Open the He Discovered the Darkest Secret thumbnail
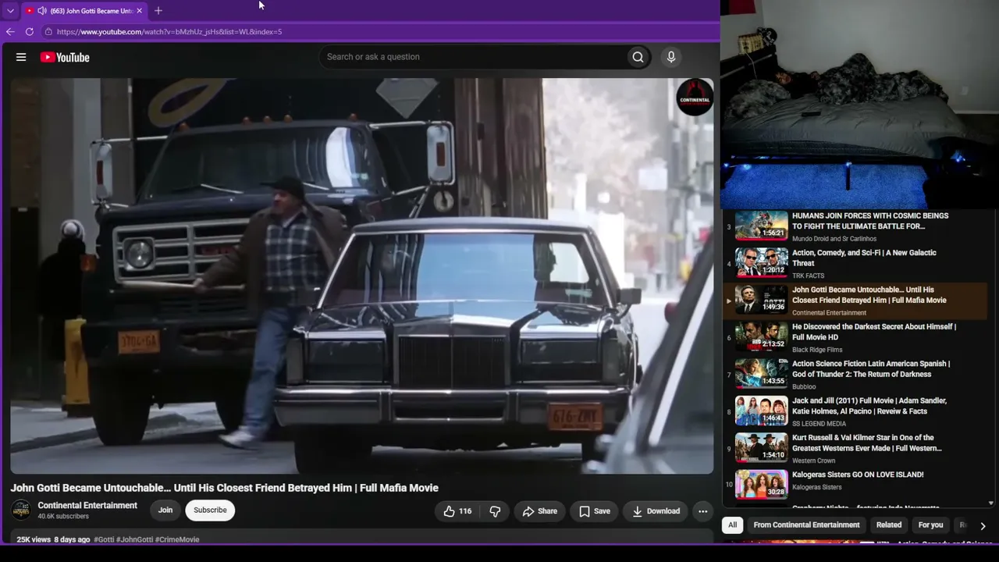The height and width of the screenshot is (562, 999). point(761,337)
